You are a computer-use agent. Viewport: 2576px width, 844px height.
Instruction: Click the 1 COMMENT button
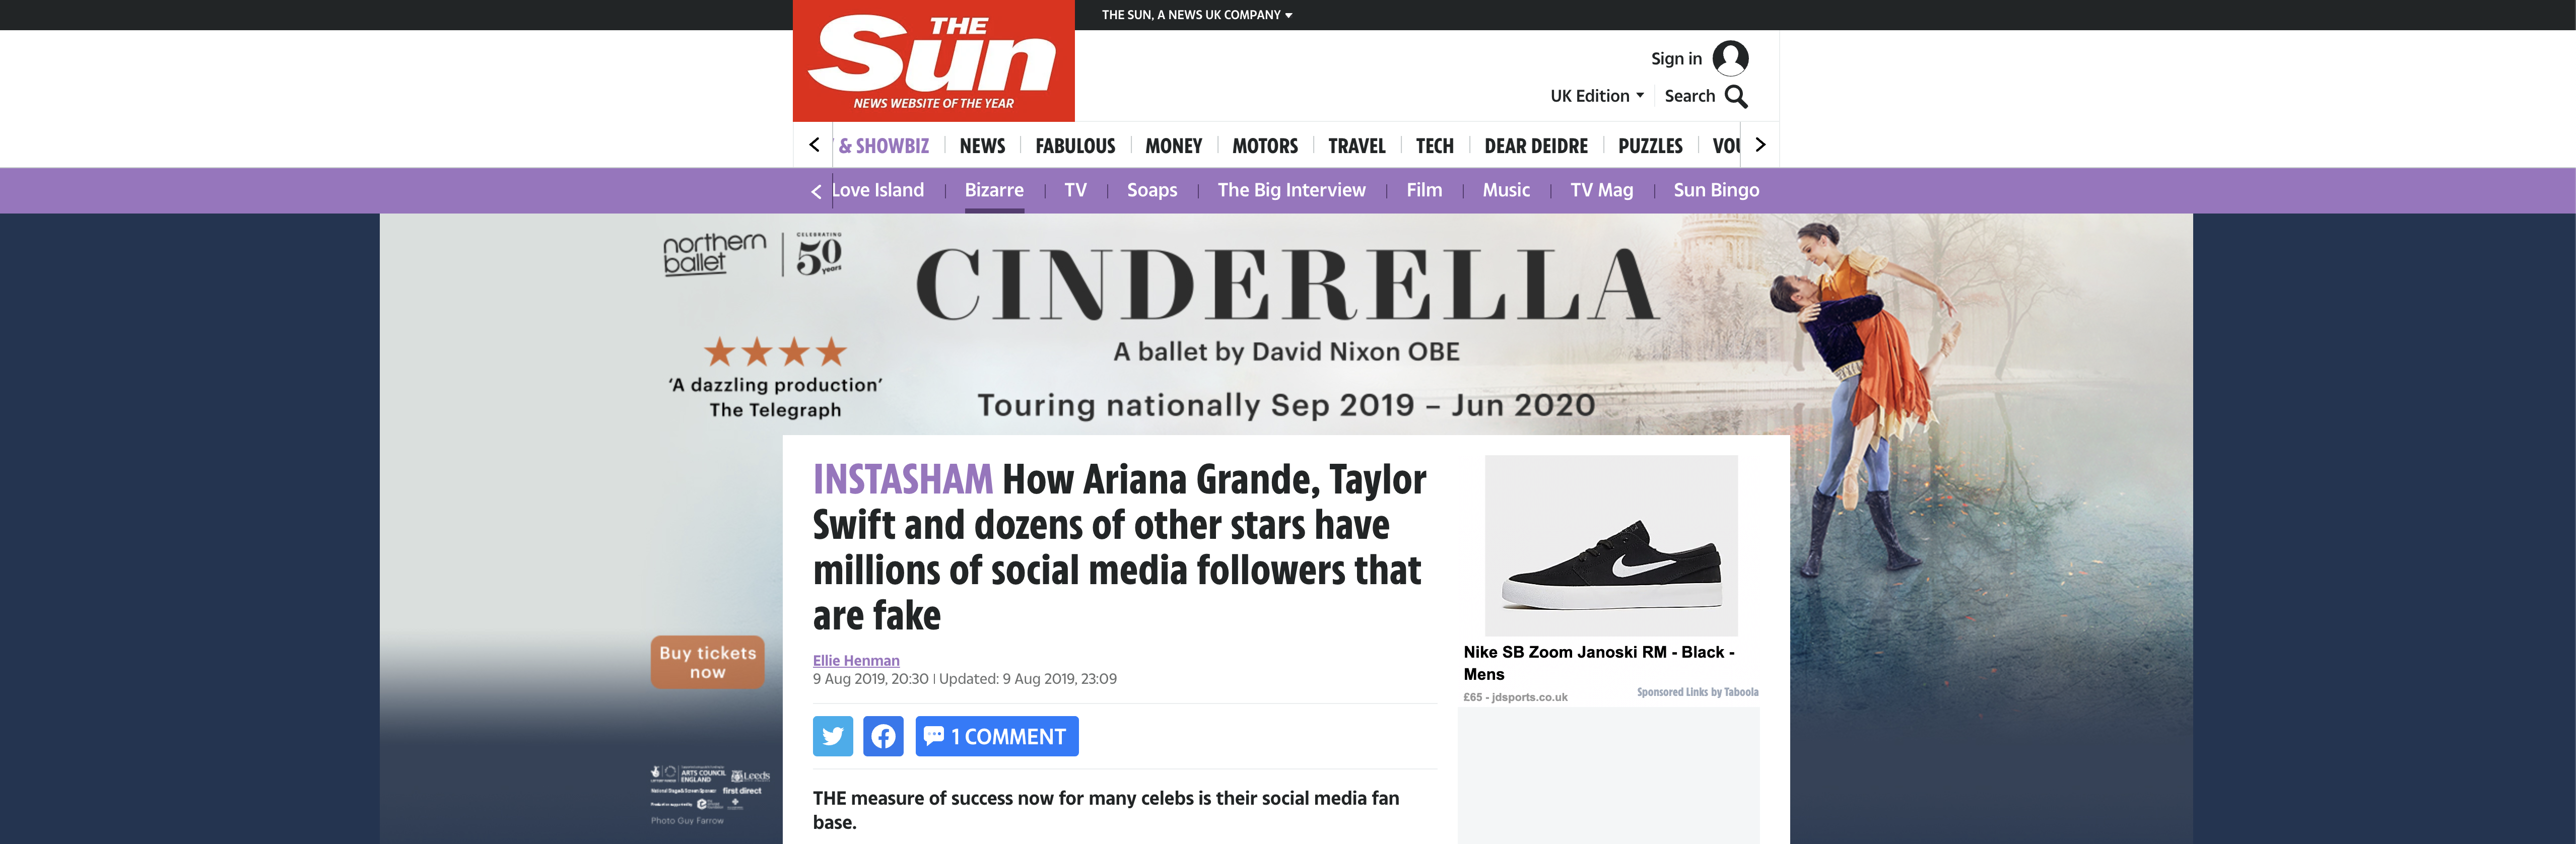click(x=997, y=736)
